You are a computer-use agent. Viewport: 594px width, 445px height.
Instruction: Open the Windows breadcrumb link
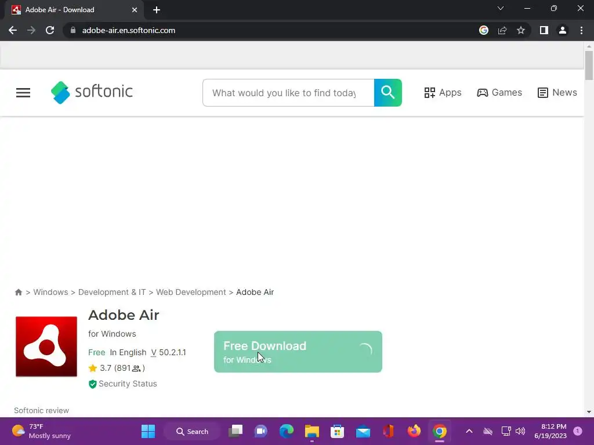pos(51,292)
